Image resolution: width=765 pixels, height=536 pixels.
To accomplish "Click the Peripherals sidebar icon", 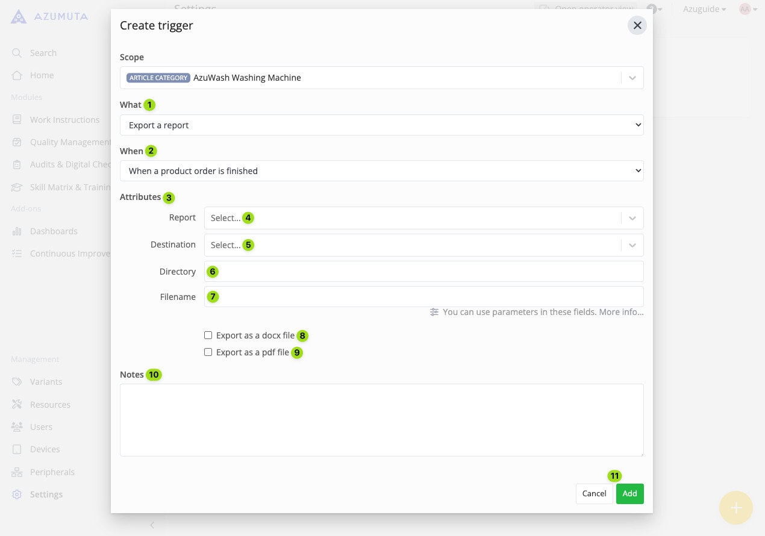I will [17, 472].
